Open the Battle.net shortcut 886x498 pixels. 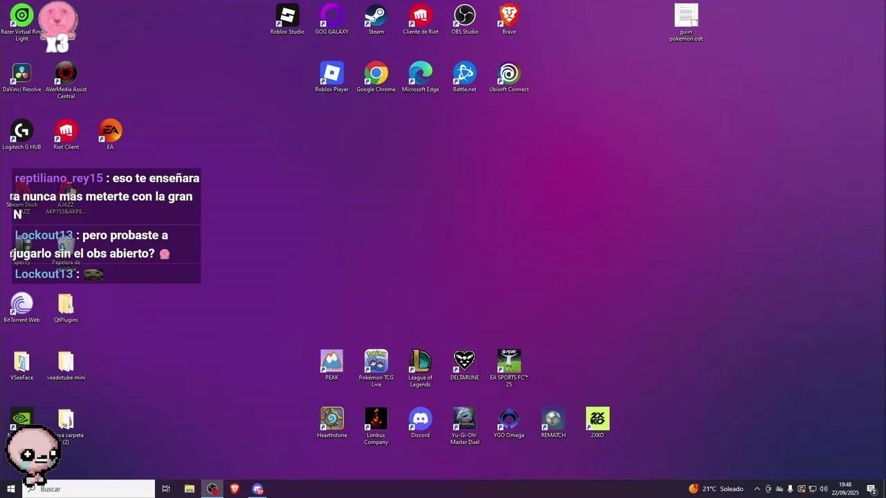(x=464, y=77)
